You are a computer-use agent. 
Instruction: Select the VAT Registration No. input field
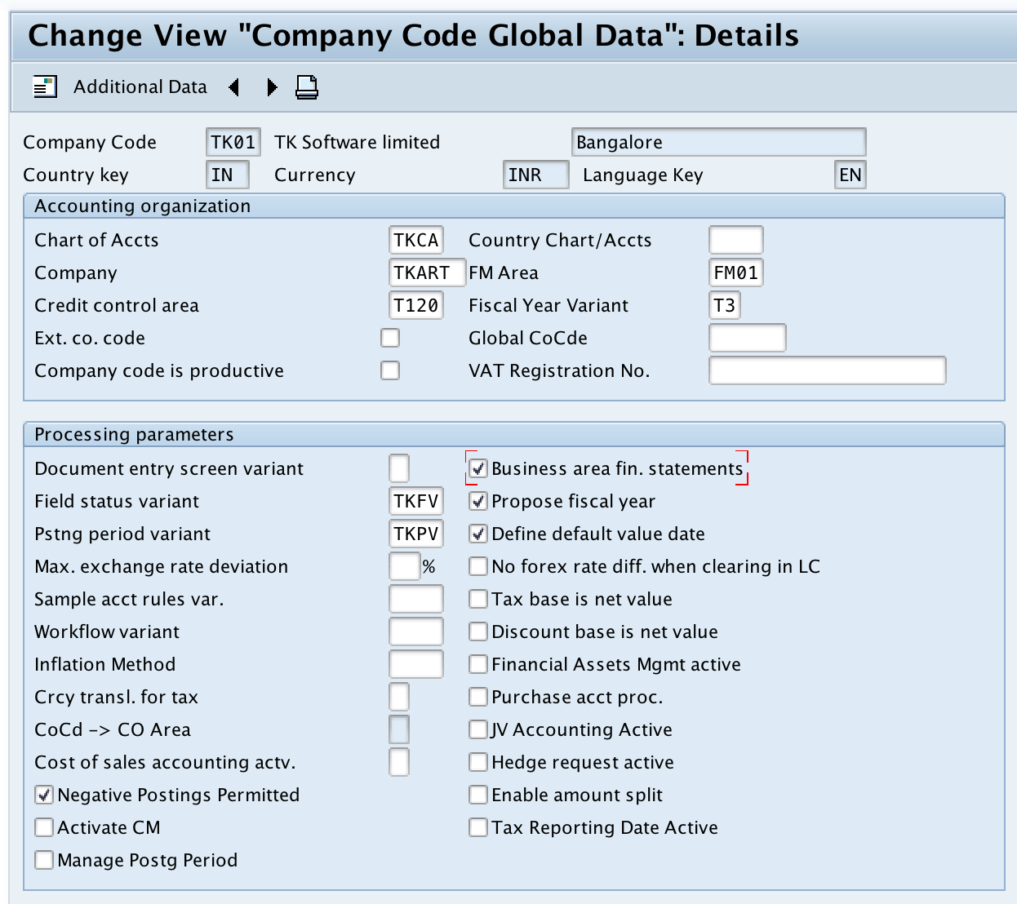pos(826,370)
